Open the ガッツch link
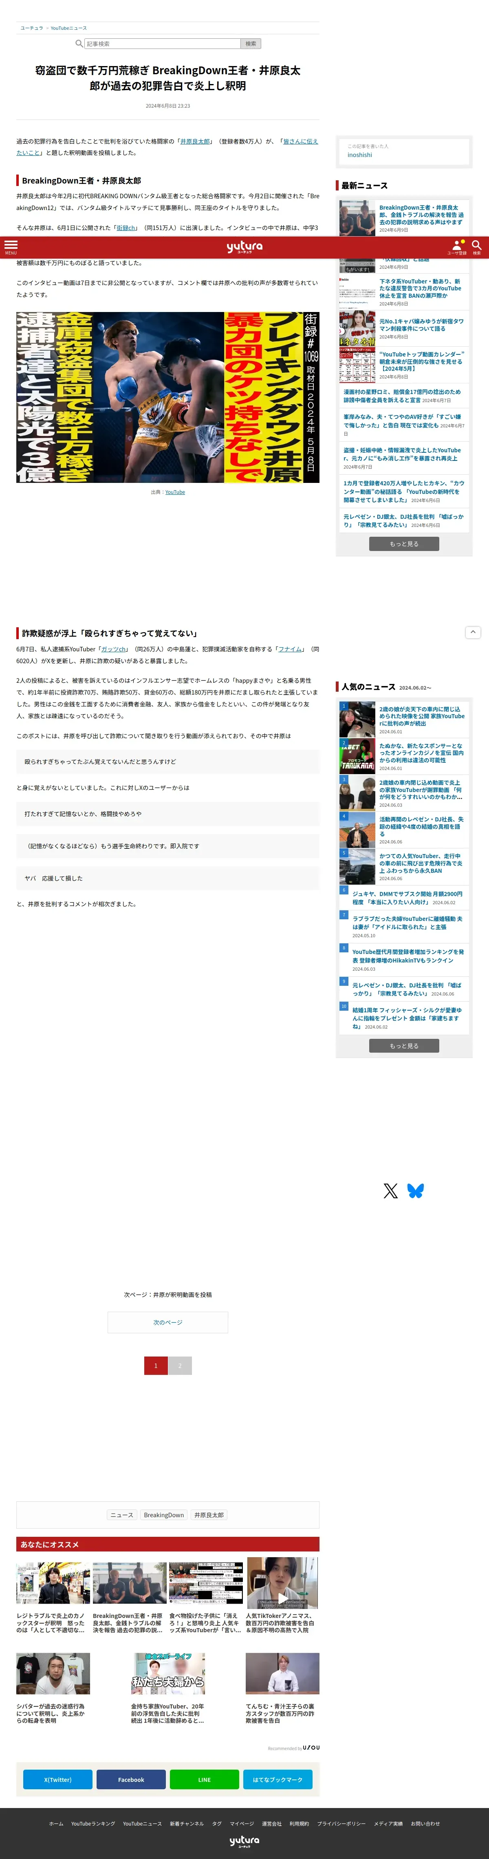Viewport: 489px width, 1859px height. 113,649
